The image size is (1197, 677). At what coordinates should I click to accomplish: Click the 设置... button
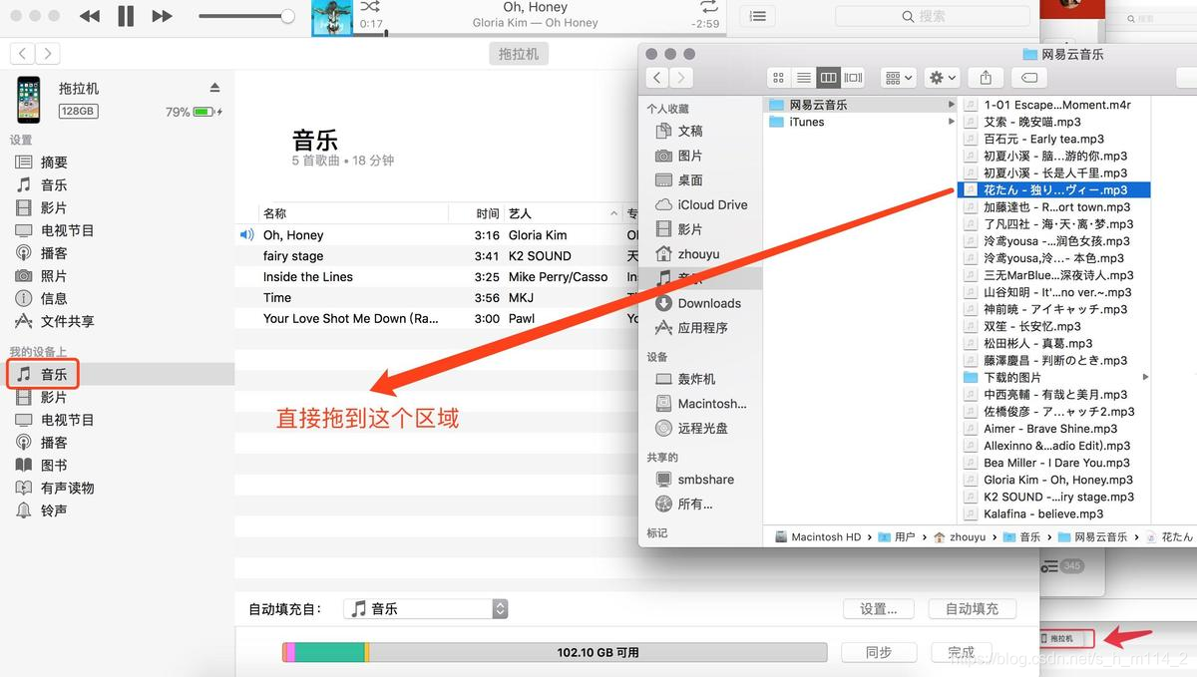click(x=879, y=608)
